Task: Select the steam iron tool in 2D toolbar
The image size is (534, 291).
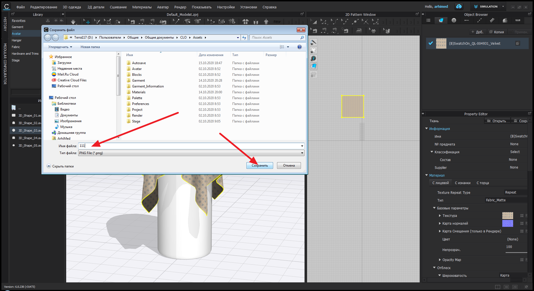Action: click(359, 30)
